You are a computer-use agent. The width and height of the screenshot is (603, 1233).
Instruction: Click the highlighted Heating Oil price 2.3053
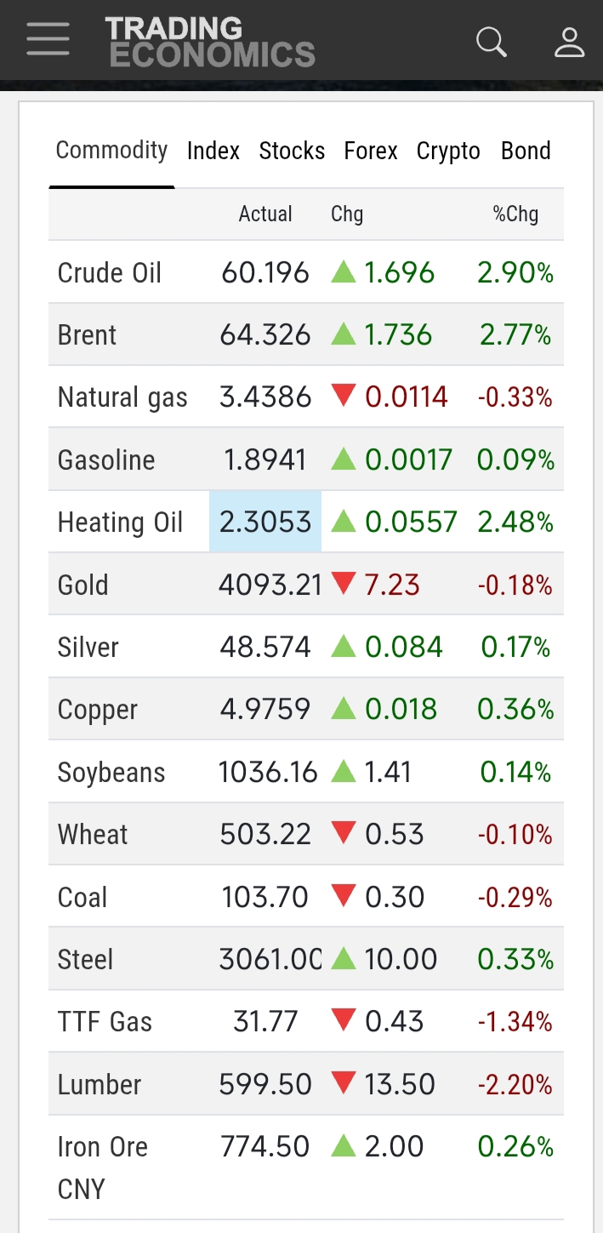[x=265, y=522]
